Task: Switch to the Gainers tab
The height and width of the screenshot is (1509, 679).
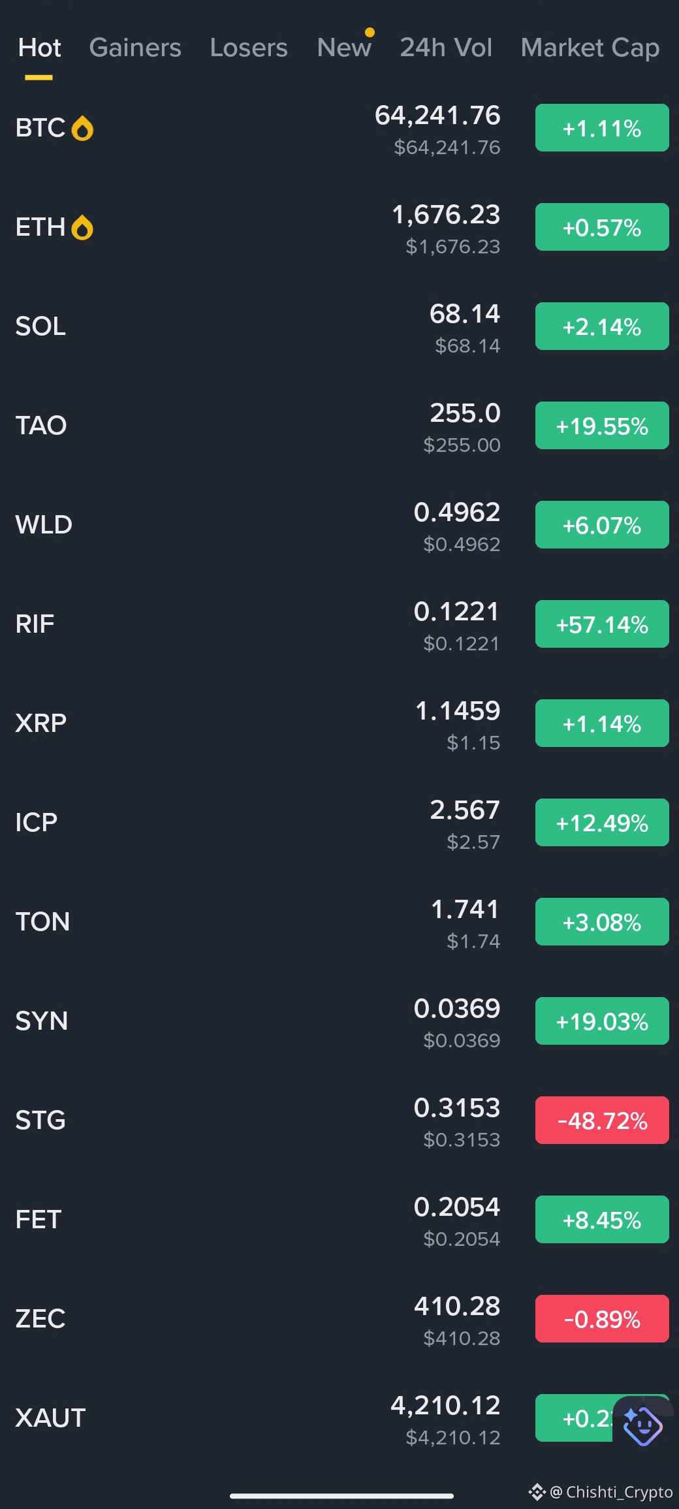Action: click(x=135, y=48)
